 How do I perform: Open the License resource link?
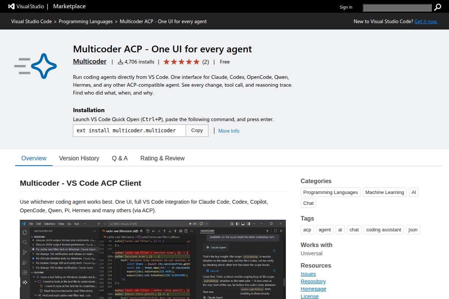[310, 296]
